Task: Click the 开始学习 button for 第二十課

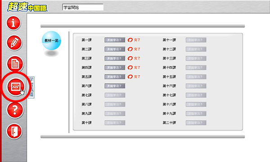Action: [x=196, y=123]
